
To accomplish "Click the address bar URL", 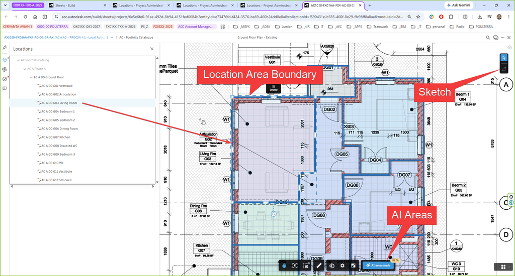I will pos(232,17).
